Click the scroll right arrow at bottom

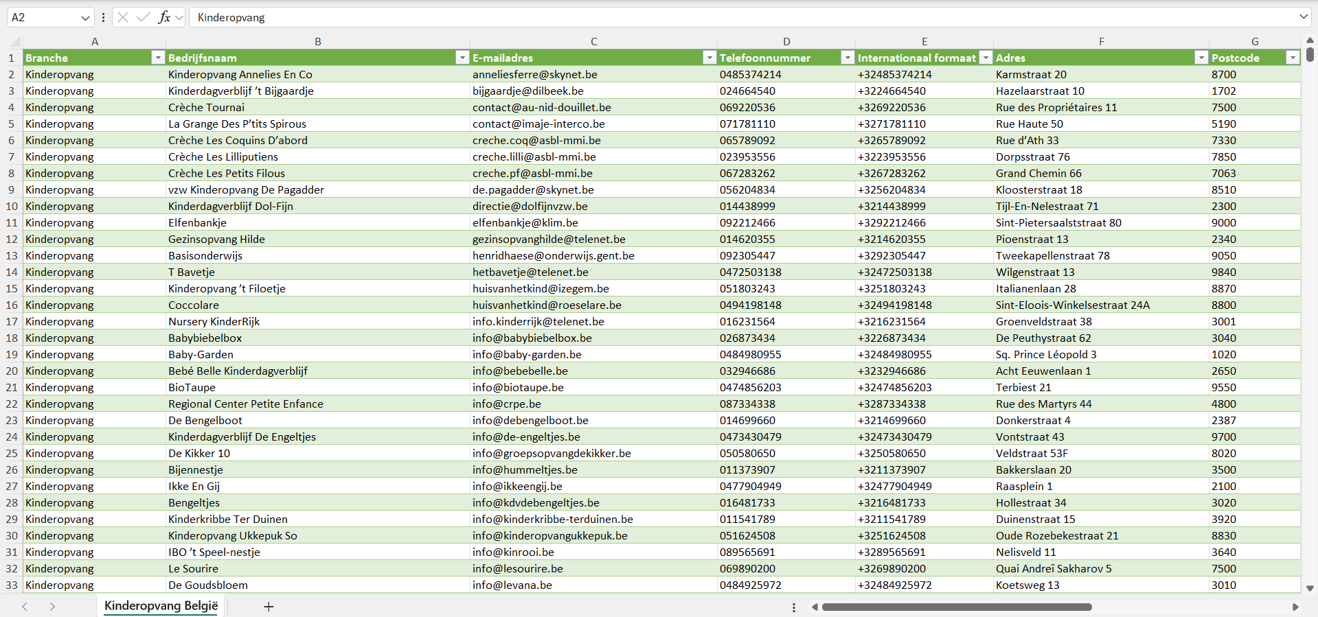tap(1295, 607)
